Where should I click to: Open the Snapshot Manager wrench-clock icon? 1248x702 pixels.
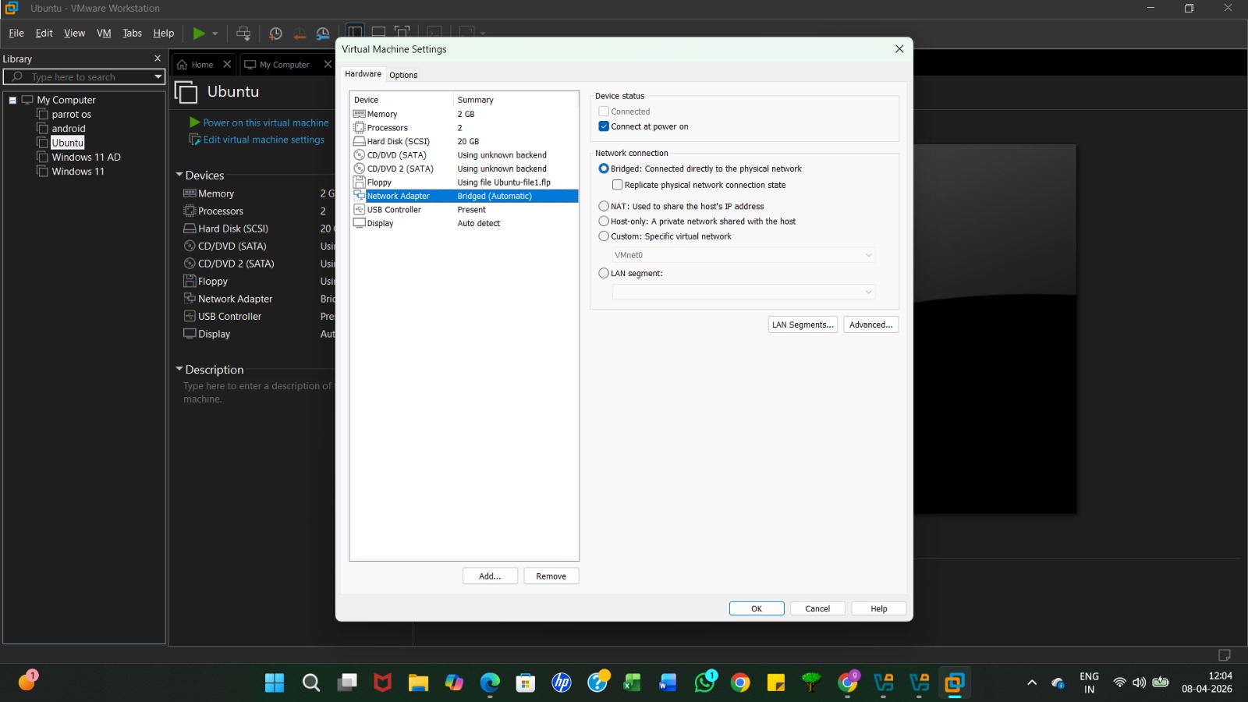point(323,34)
